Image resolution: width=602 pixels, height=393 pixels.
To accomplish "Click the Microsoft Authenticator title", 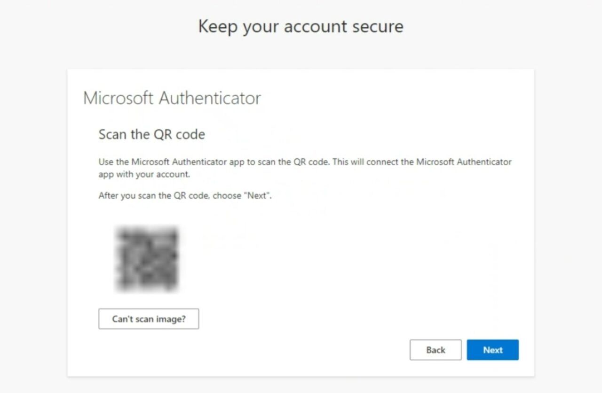I will (172, 98).
